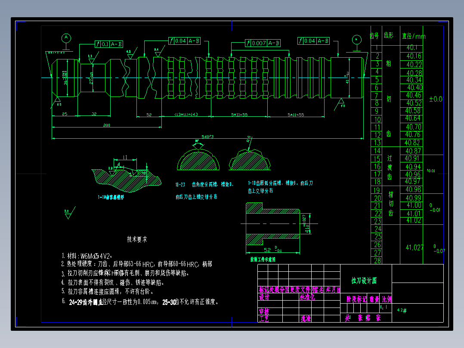This screenshot has height=348, width=464.
Task: Select the title block cell 比例
Action: pyautogui.click(x=387, y=299)
